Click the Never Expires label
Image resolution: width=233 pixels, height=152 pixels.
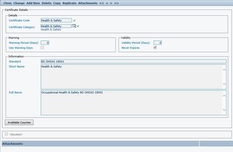point(131,48)
